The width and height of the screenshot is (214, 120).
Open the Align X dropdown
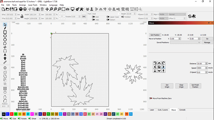tap(163, 14)
